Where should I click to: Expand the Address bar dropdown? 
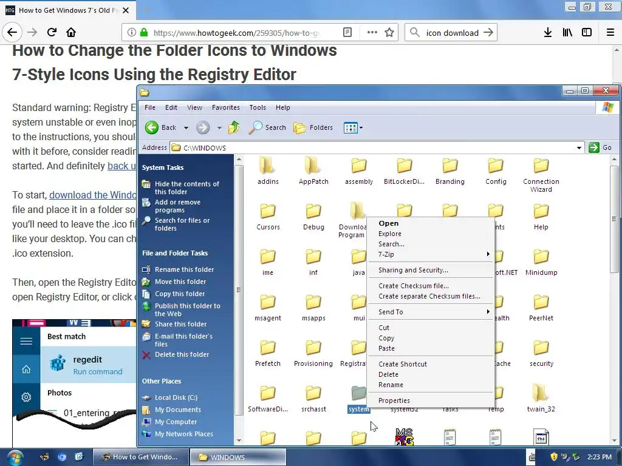[x=579, y=148]
